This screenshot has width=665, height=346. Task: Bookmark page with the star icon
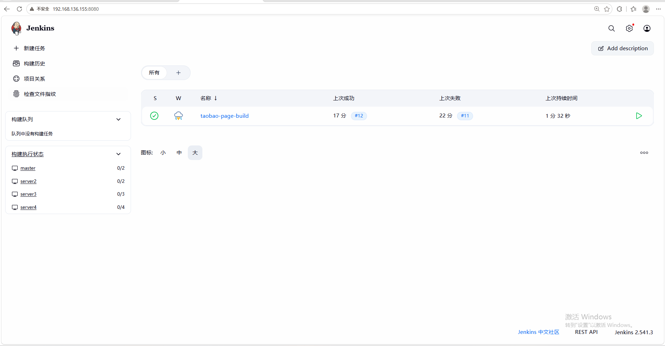pyautogui.click(x=607, y=9)
